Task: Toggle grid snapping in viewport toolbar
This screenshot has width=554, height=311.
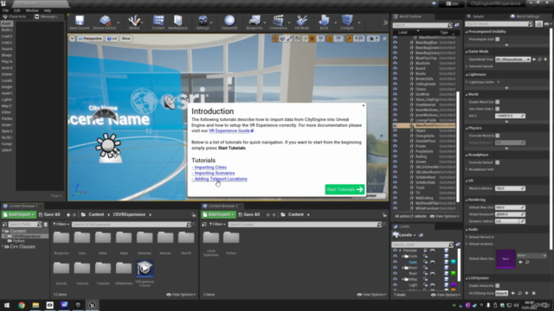Action: [x=312, y=38]
